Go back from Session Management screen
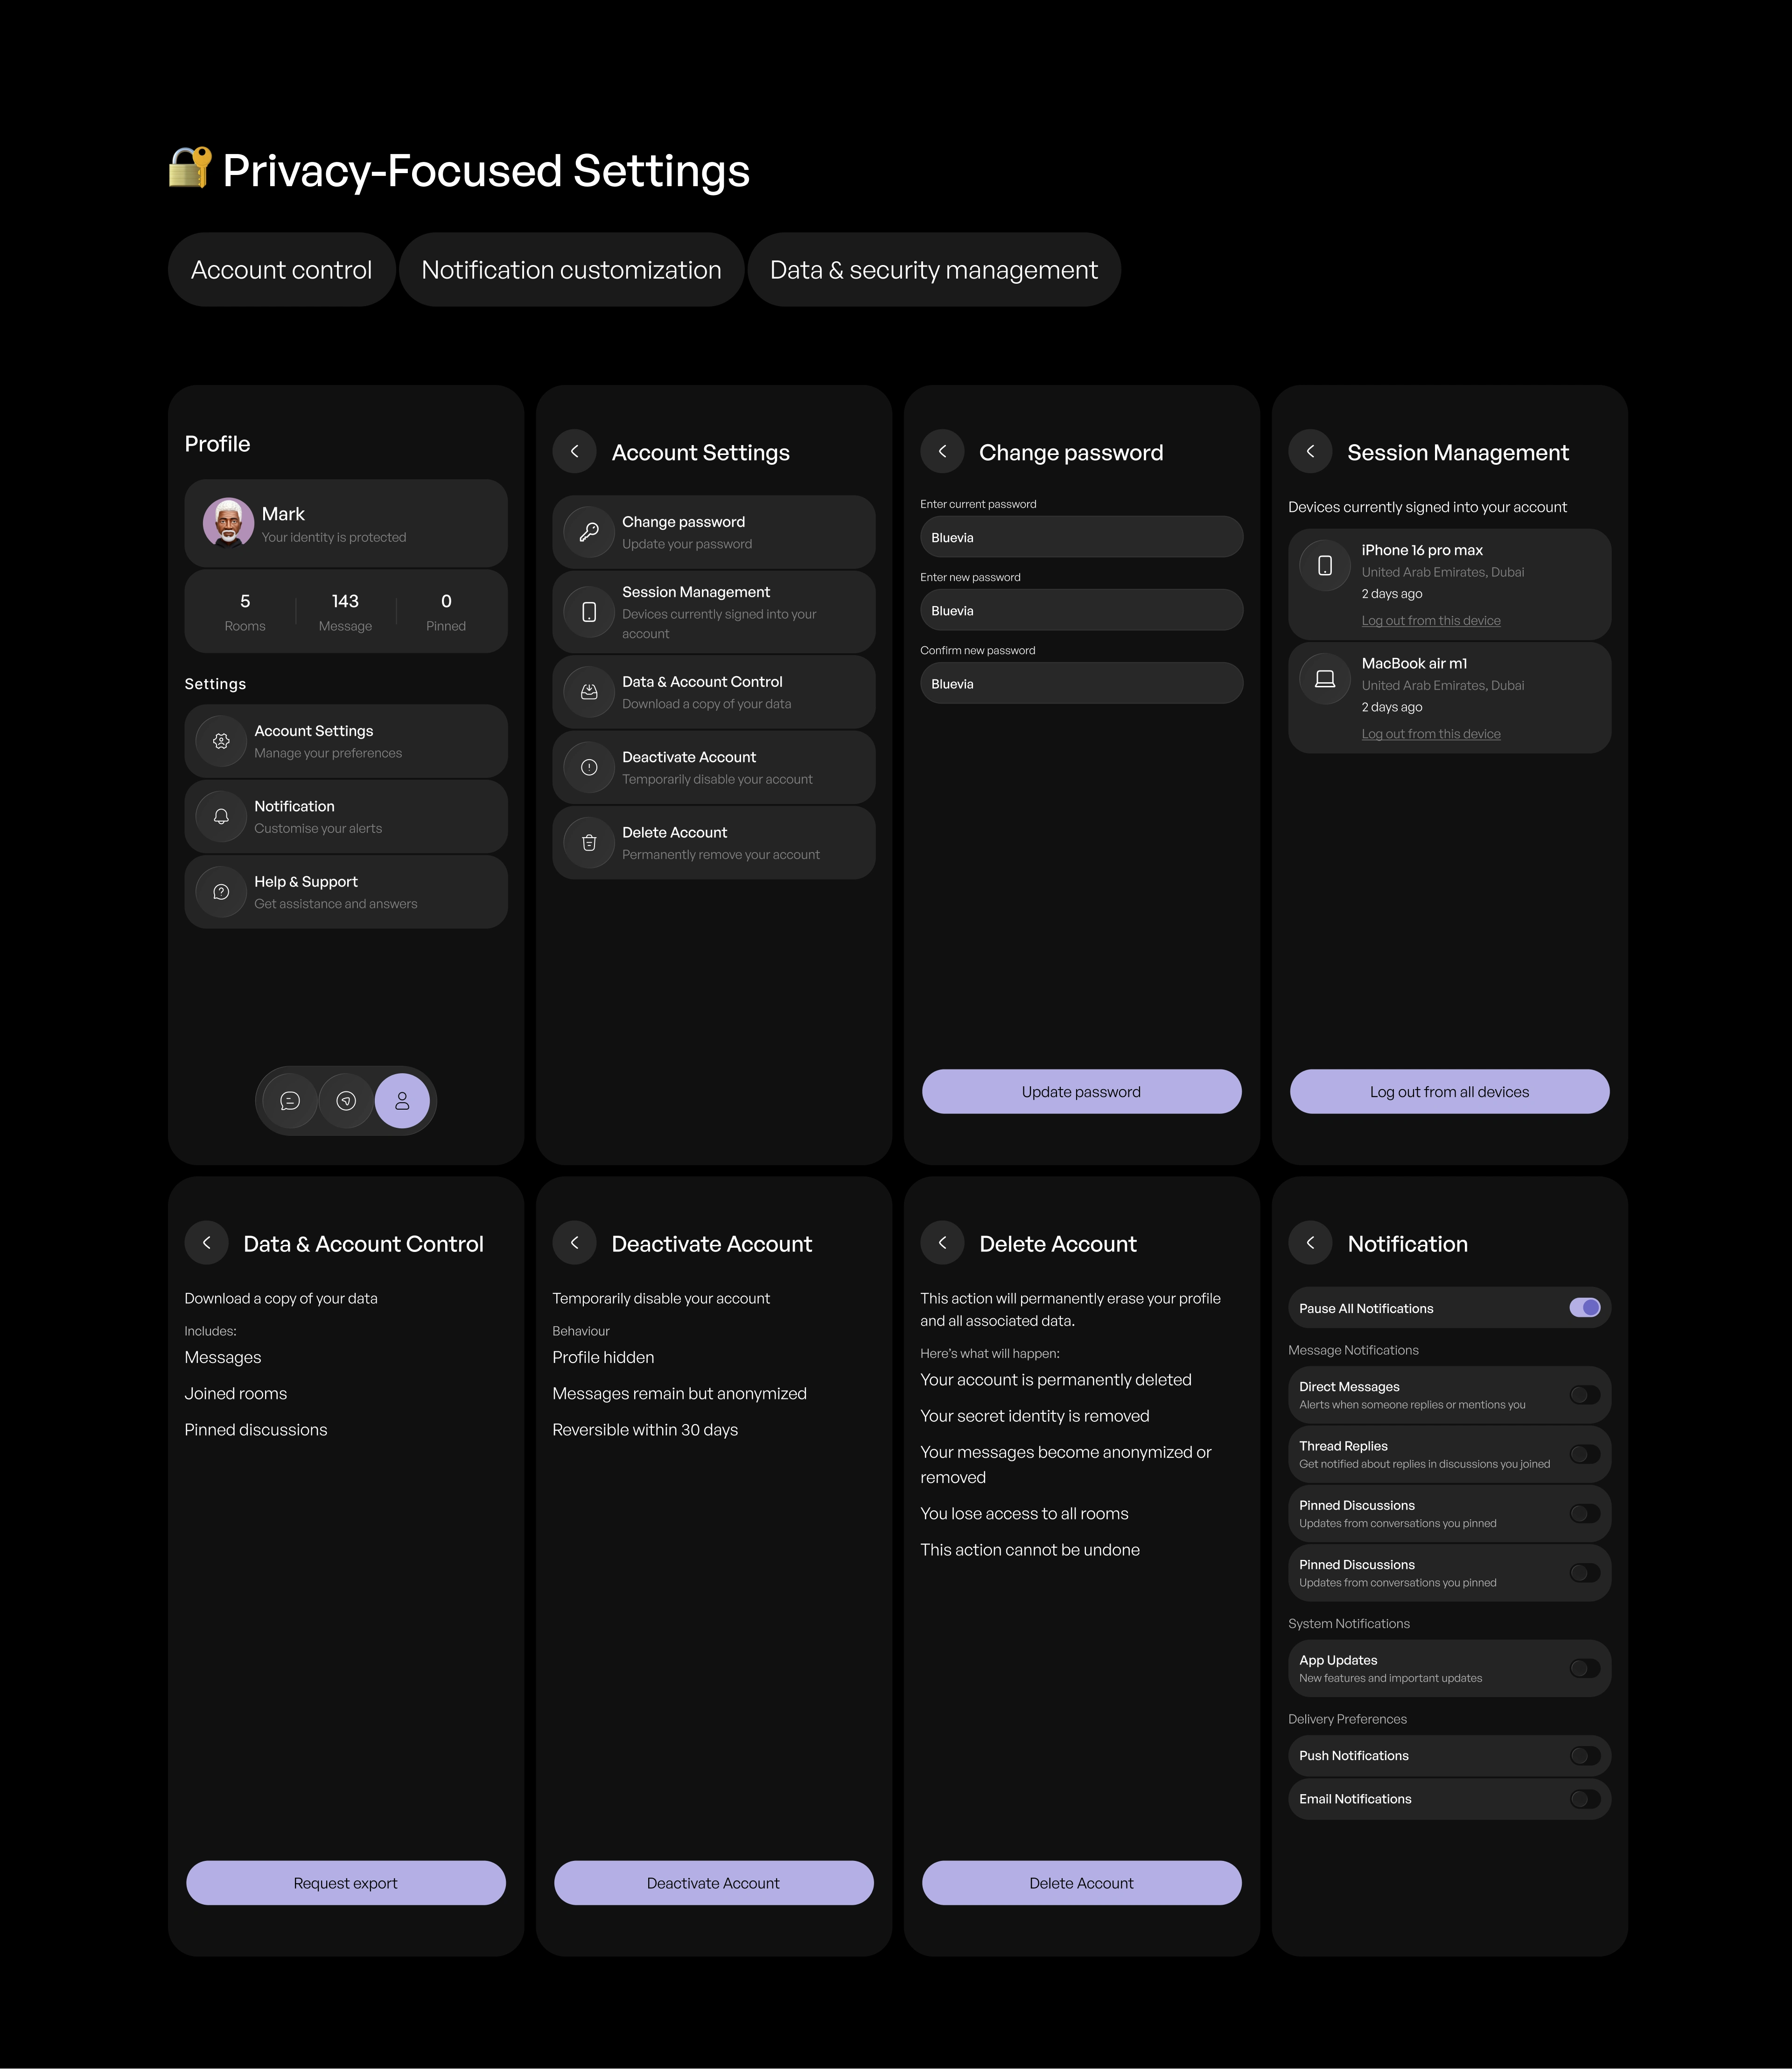The width and height of the screenshot is (1792, 2069). pyautogui.click(x=1310, y=452)
